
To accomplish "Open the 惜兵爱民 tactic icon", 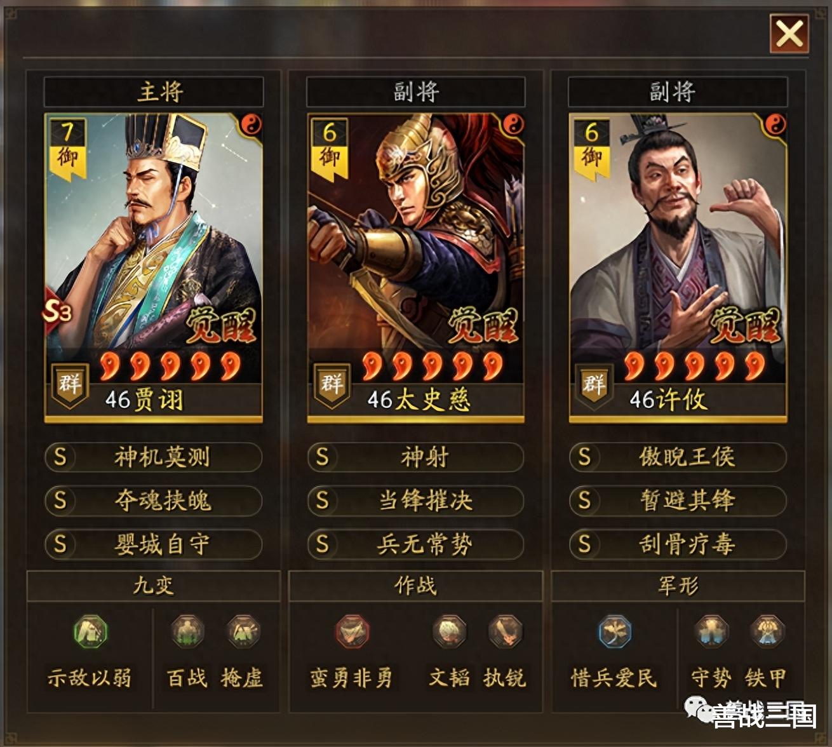I will click(x=614, y=631).
